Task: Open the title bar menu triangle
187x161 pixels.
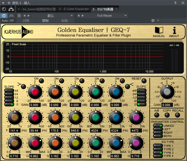Action: click(x=3, y=3)
